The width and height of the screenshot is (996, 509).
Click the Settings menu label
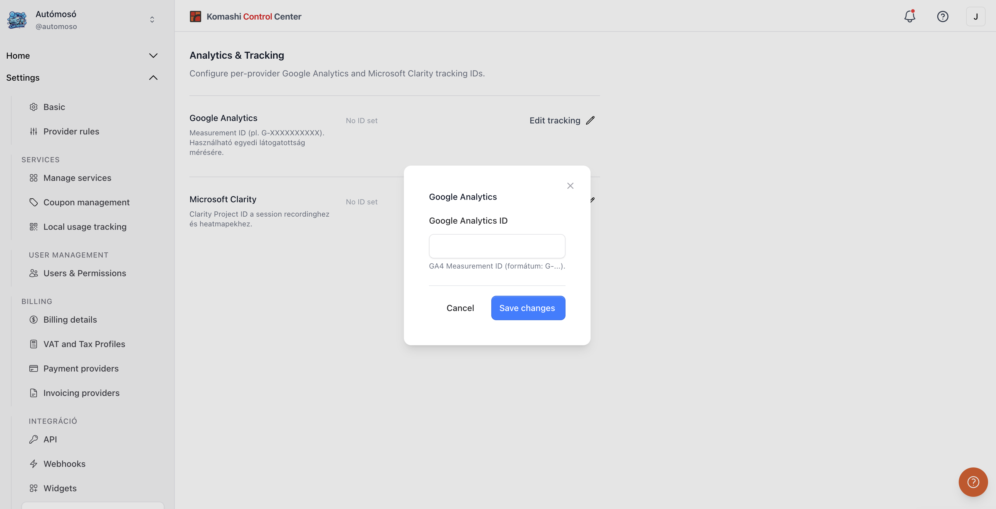(23, 78)
